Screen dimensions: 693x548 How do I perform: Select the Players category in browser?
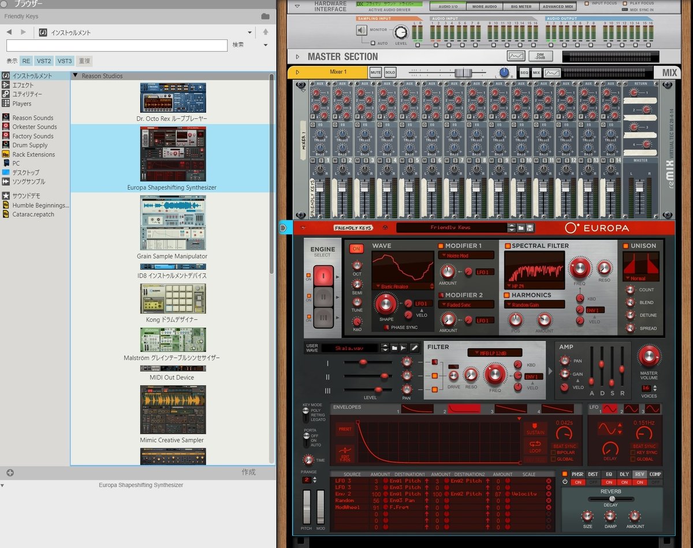22,103
